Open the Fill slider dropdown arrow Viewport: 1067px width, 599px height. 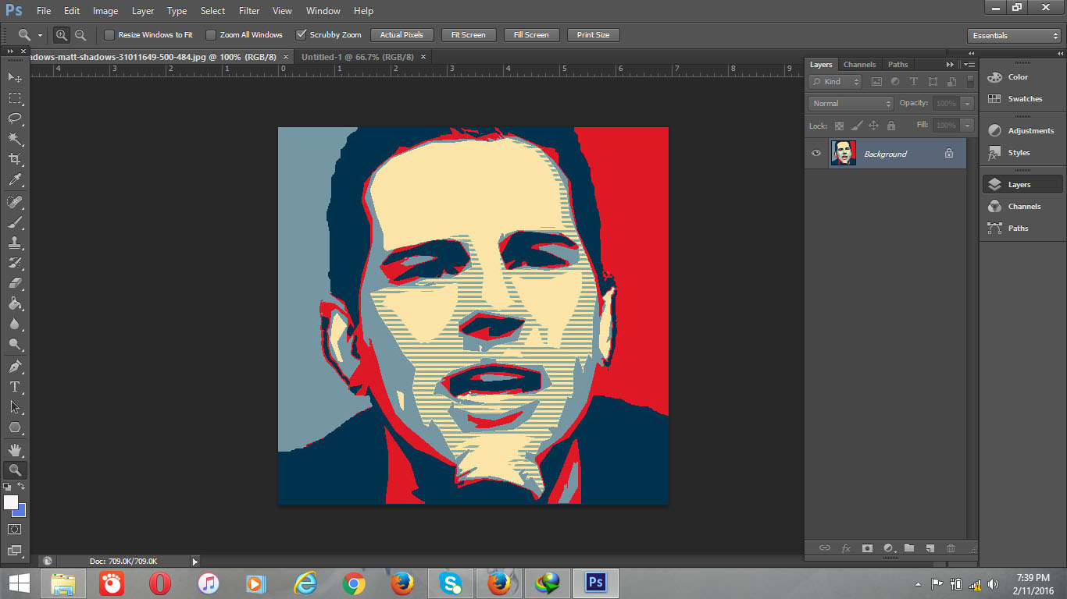967,125
